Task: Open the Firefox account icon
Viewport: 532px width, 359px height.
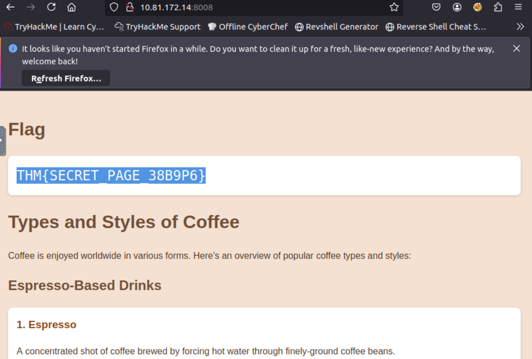Action: coord(457,7)
